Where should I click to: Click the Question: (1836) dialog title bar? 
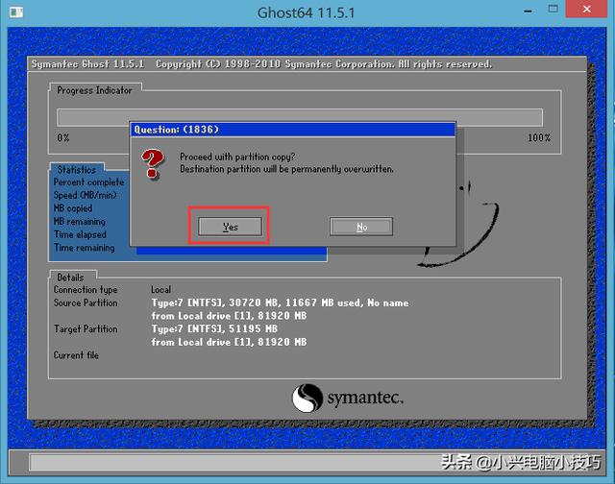coord(293,130)
